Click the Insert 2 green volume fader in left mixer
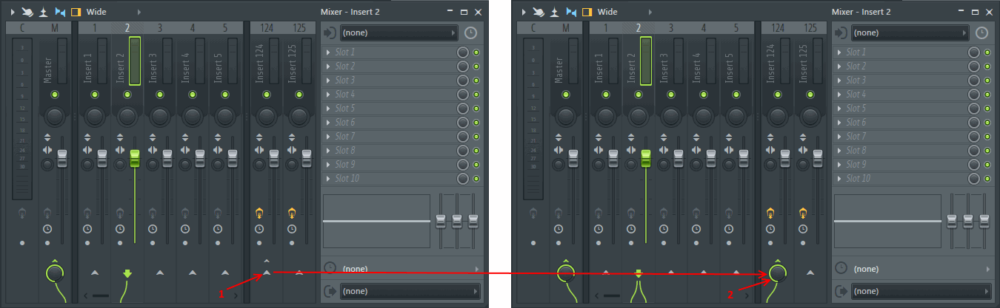The width and height of the screenshot is (1000, 308). pyautogui.click(x=135, y=157)
